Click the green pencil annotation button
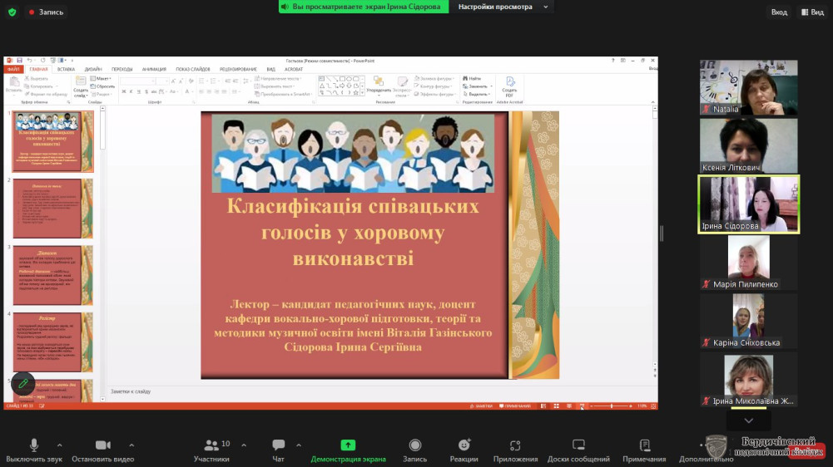This screenshot has height=467, width=833. (22, 384)
